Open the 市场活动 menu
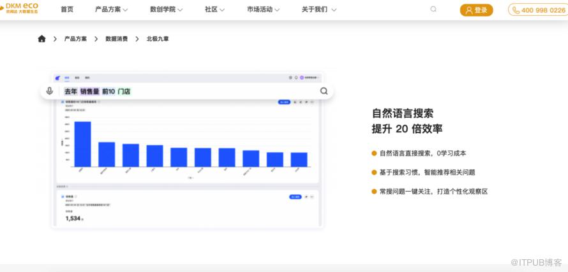Viewport: 568px width, 272px height. point(263,10)
